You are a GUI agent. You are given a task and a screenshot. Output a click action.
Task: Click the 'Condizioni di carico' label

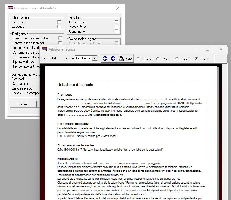tap(26, 52)
